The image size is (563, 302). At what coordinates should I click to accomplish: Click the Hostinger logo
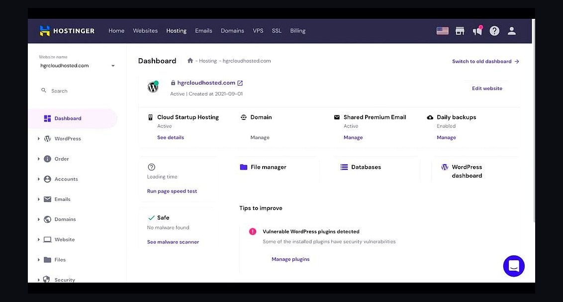pos(67,31)
